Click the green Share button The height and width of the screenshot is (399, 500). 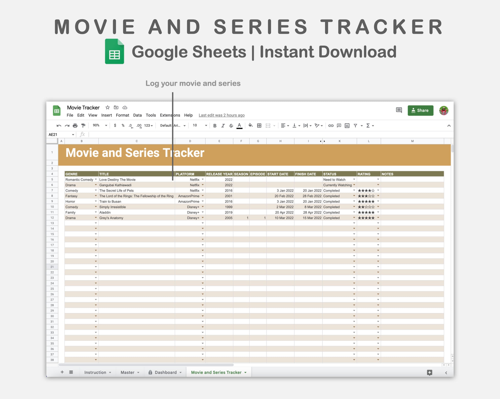coord(420,110)
